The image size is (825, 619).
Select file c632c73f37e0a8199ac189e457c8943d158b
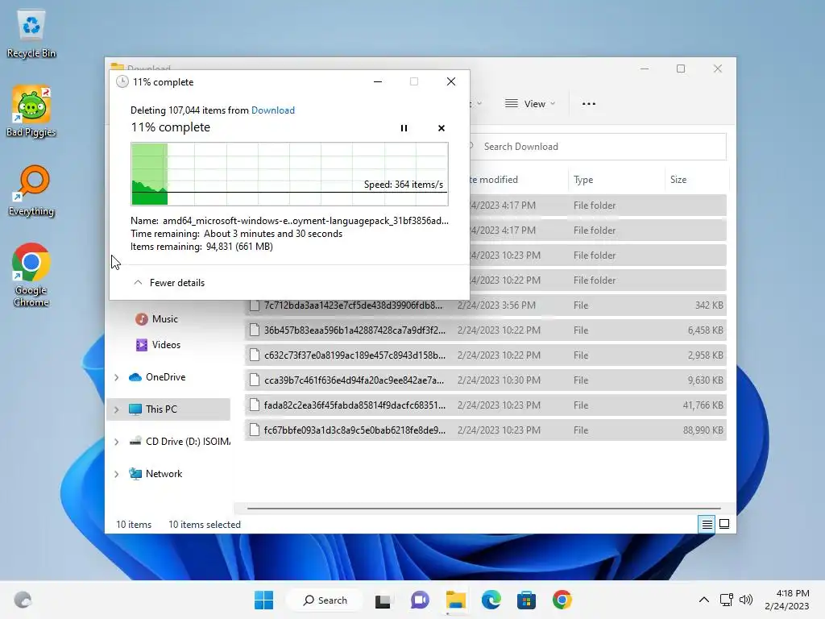[485, 355]
